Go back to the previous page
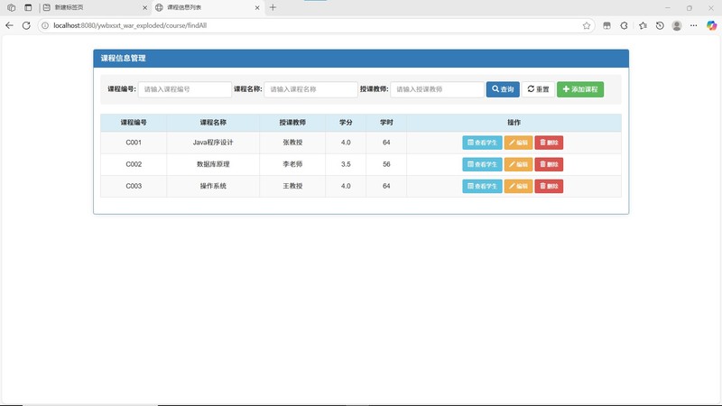 pyautogui.click(x=9, y=26)
